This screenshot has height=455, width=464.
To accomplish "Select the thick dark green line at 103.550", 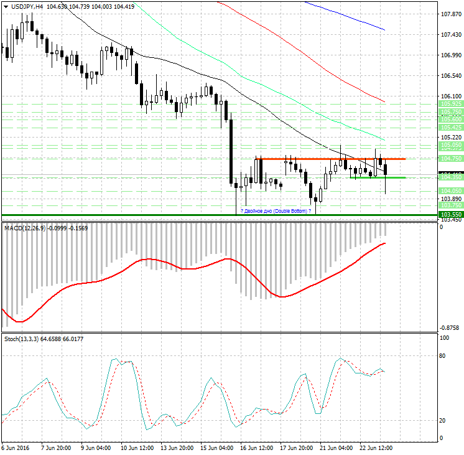I will [x=220, y=215].
